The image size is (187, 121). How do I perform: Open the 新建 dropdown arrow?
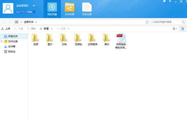tap(52, 29)
